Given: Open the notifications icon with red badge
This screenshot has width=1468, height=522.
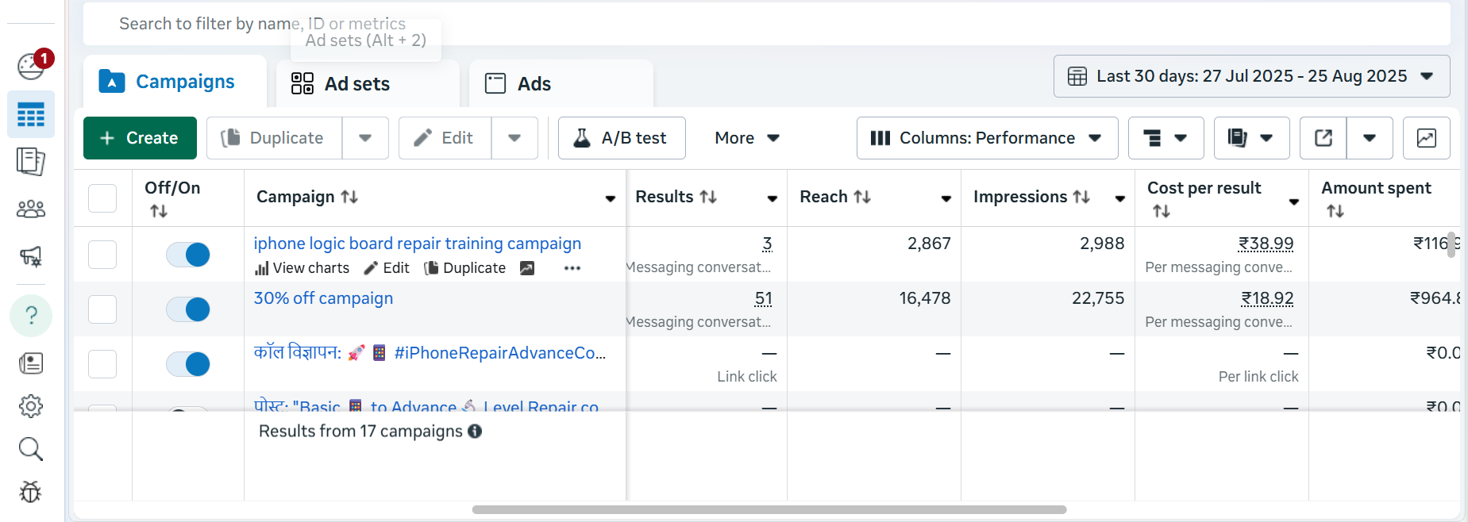Looking at the screenshot, I should [x=33, y=65].
